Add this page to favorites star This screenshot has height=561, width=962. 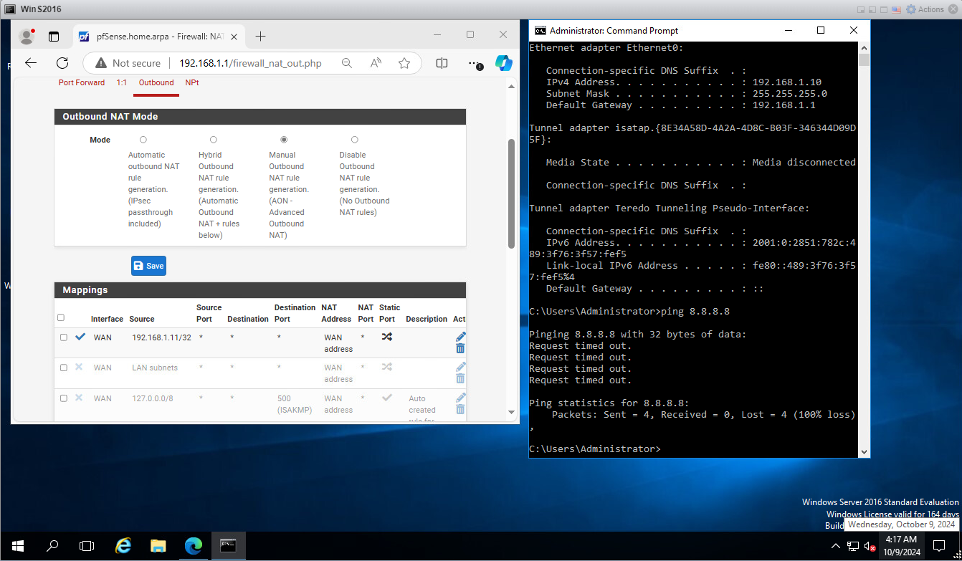[404, 63]
